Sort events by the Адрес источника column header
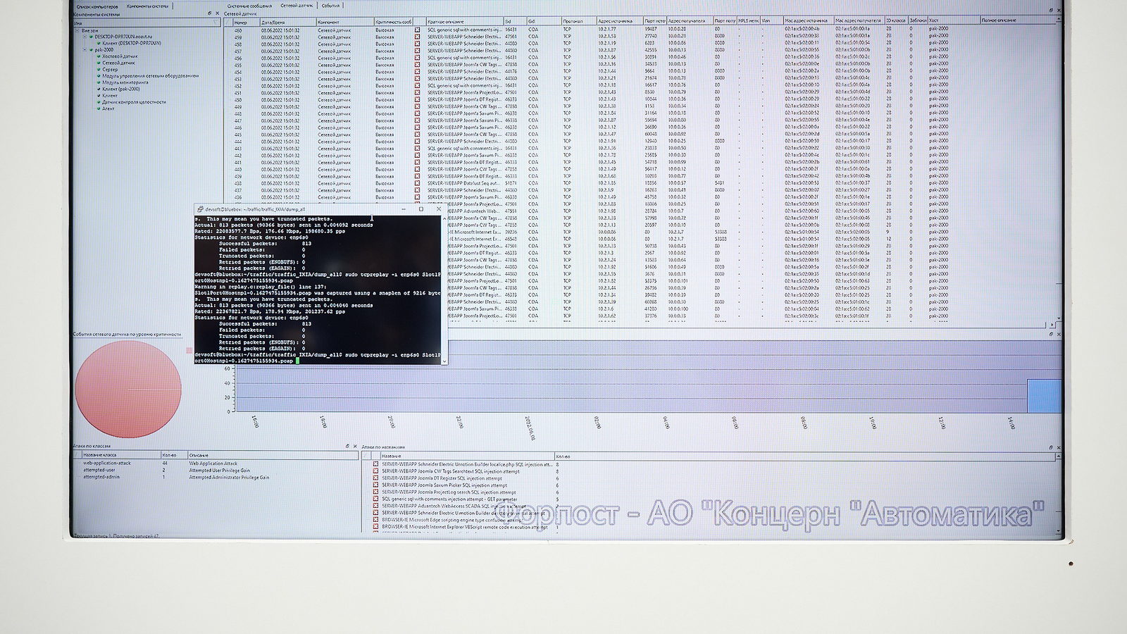 pos(619,21)
